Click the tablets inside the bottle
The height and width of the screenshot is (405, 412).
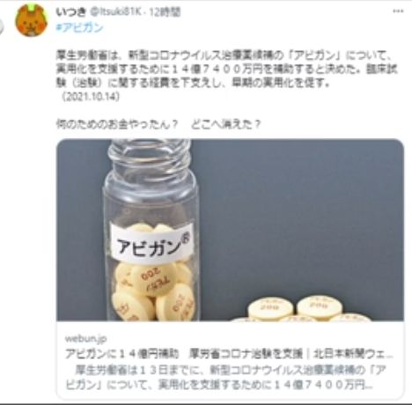153,291
